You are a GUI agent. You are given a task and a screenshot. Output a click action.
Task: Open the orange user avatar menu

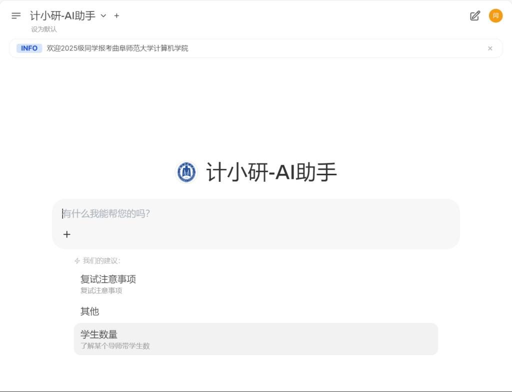click(495, 15)
